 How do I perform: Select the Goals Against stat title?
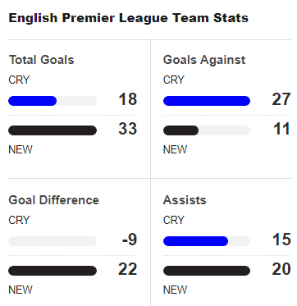tap(204, 60)
